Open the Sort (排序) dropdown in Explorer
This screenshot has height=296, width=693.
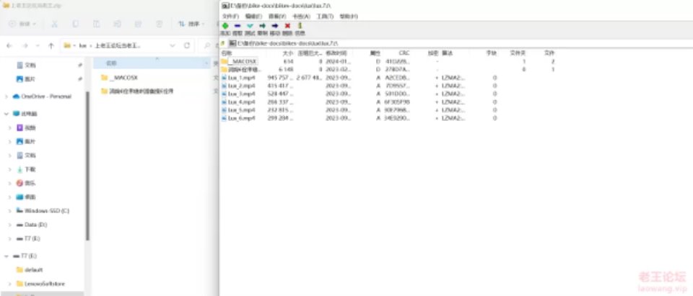pos(191,24)
